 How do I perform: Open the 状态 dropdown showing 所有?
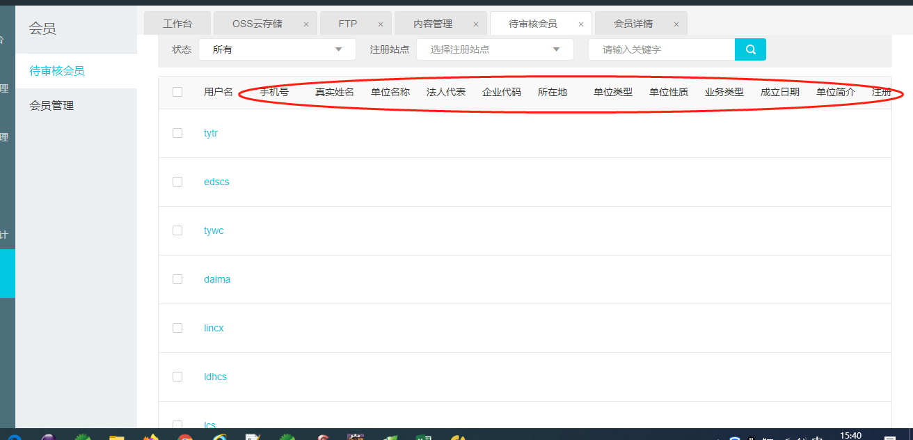(277, 49)
